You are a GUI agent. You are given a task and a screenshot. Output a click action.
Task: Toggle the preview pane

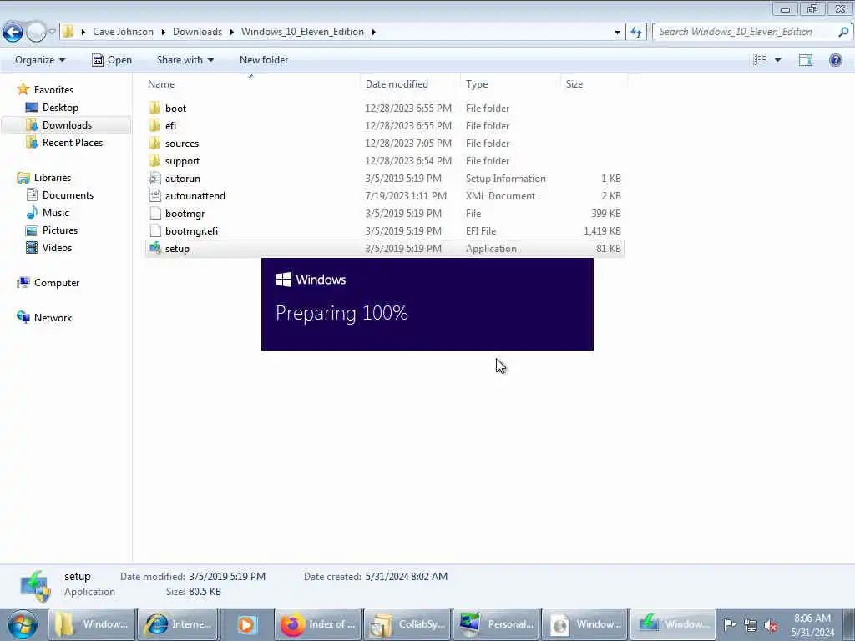pos(806,60)
